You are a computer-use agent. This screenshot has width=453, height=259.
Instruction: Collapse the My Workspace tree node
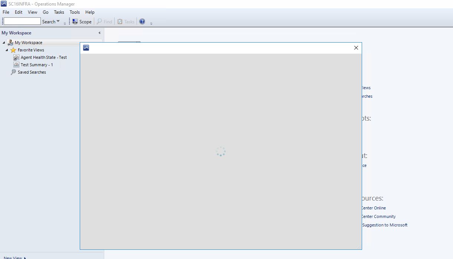(x=4, y=43)
